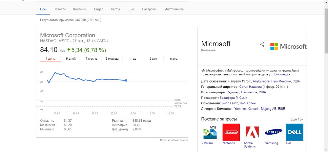This screenshot has height=152, width=328.
Task: View the макс. price history
Action: click(x=174, y=59)
